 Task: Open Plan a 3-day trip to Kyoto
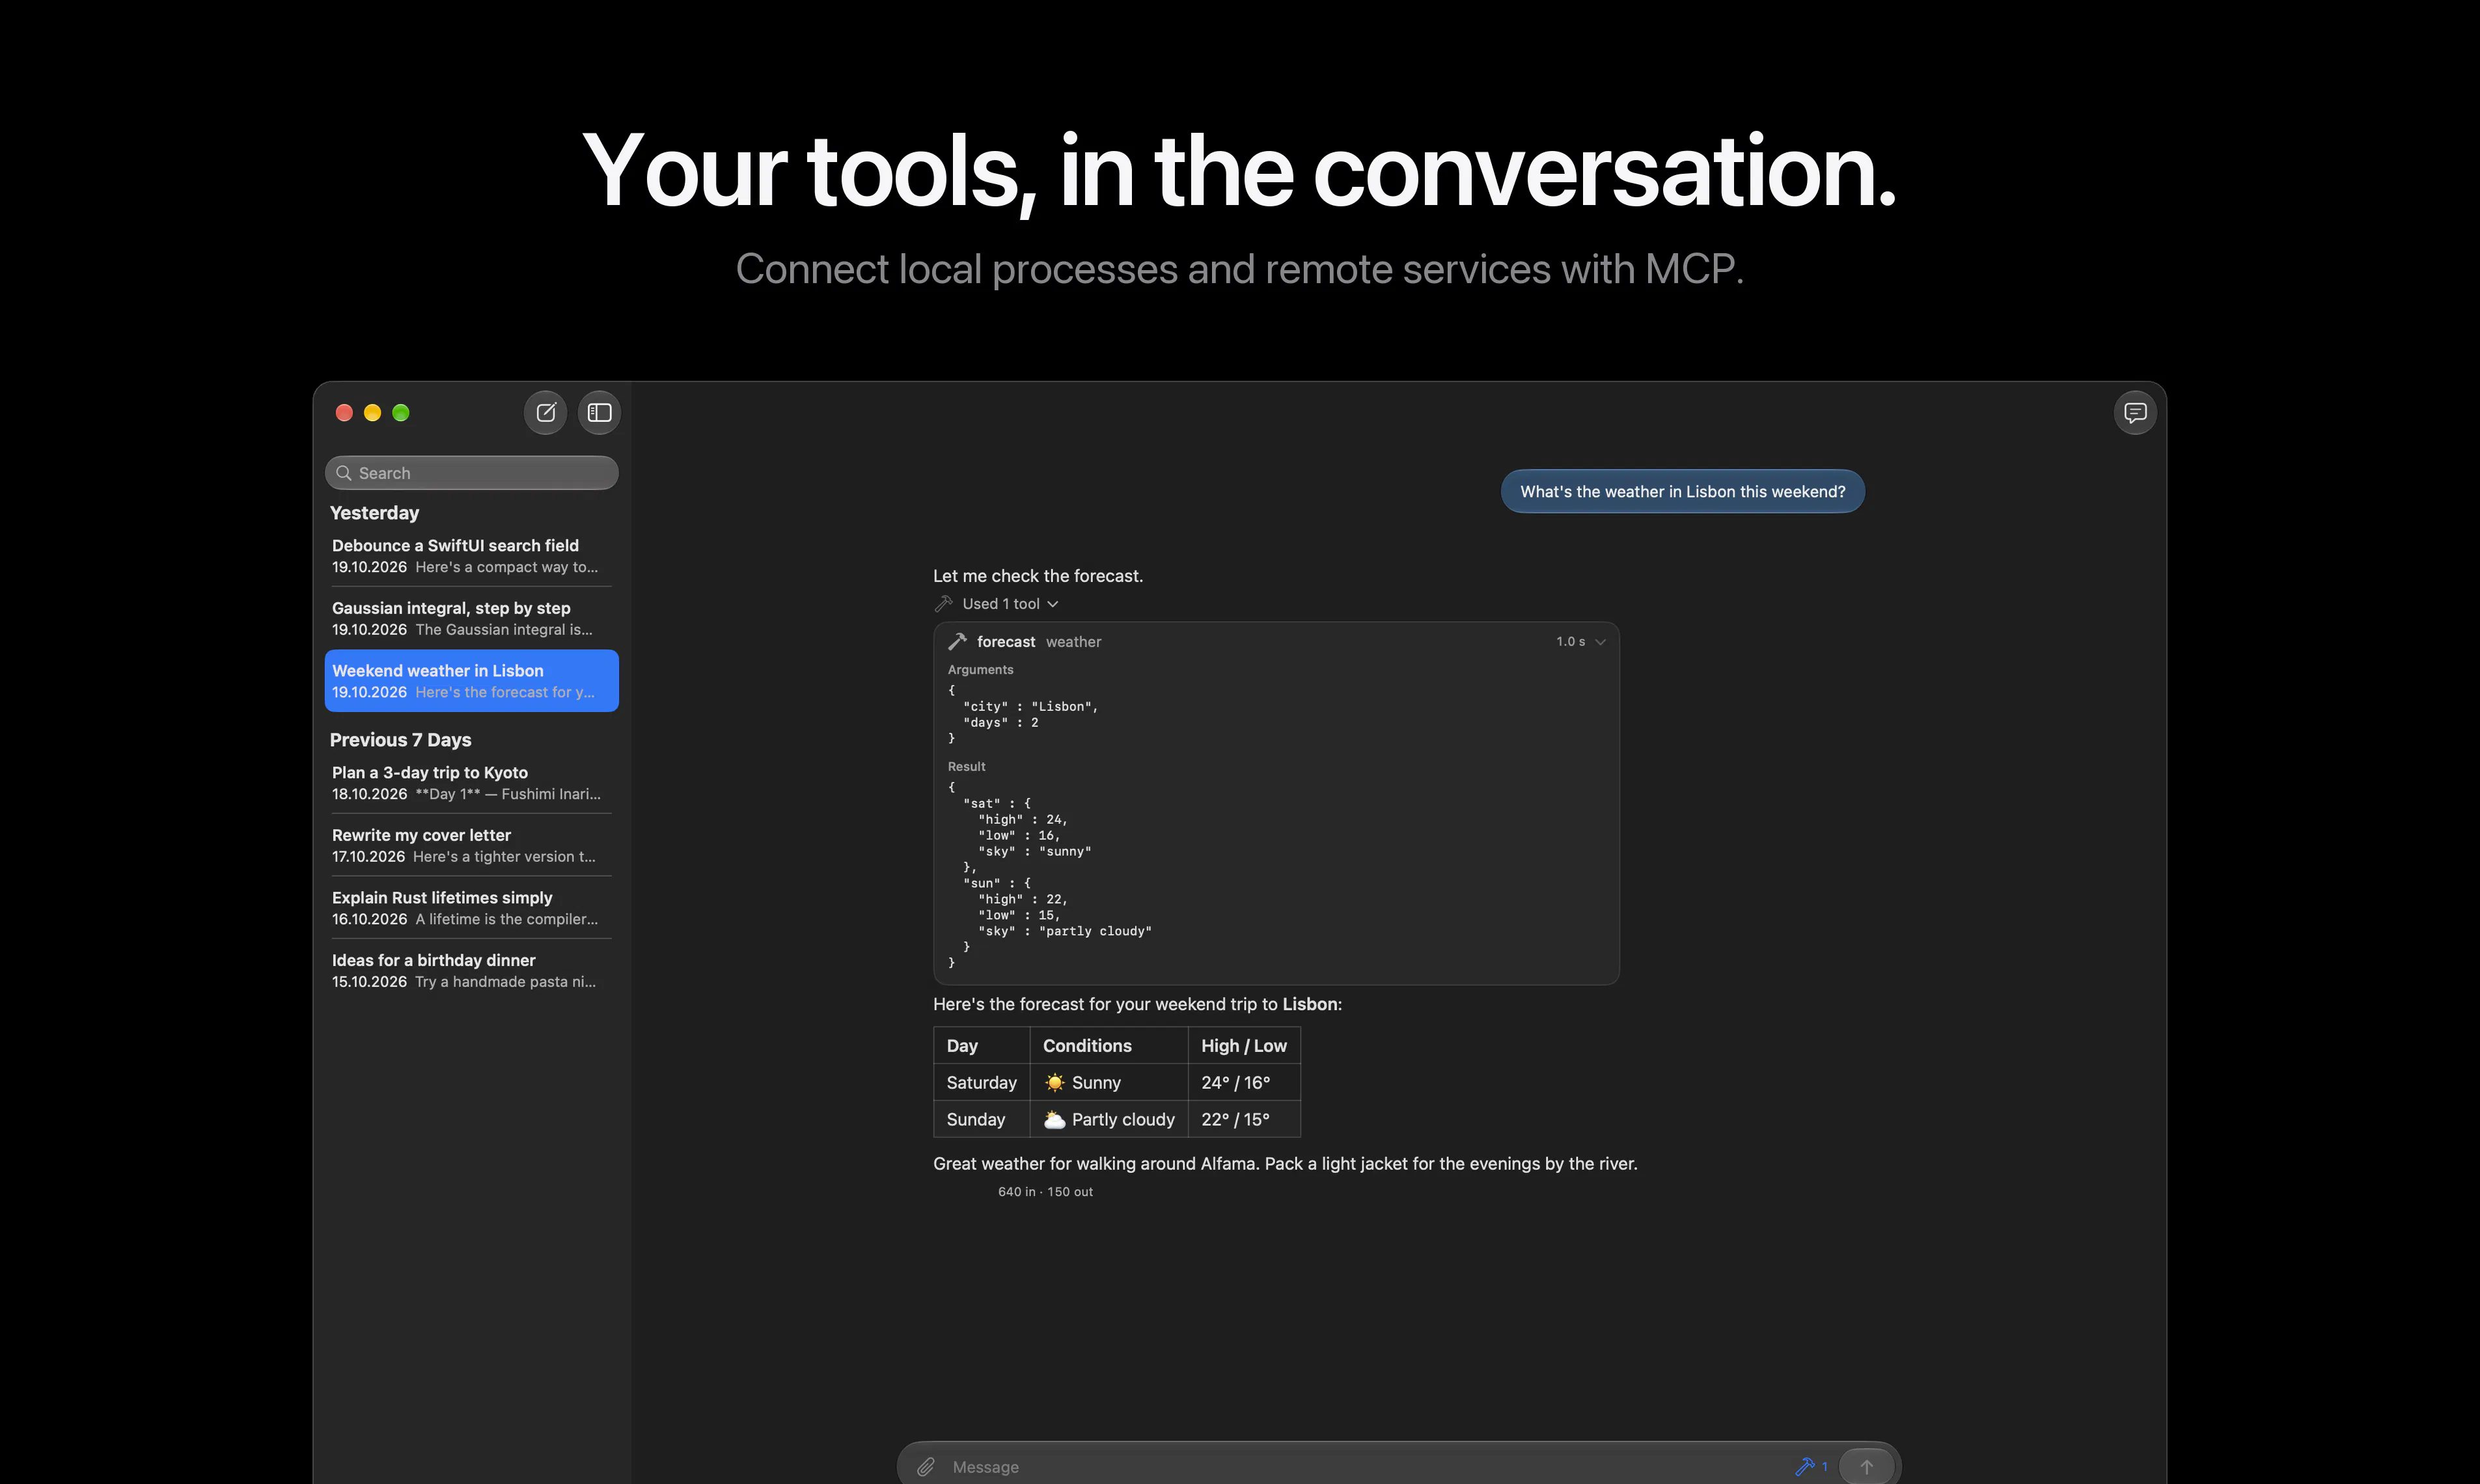coord(472,783)
